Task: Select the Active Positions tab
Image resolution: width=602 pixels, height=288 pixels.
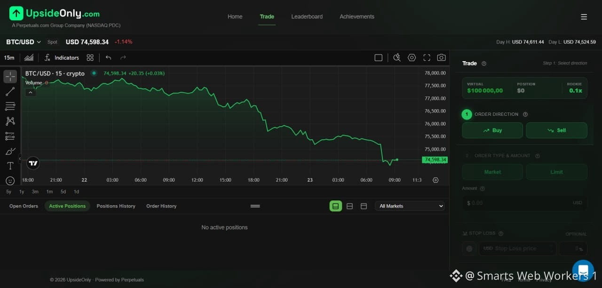Action: 67,206
